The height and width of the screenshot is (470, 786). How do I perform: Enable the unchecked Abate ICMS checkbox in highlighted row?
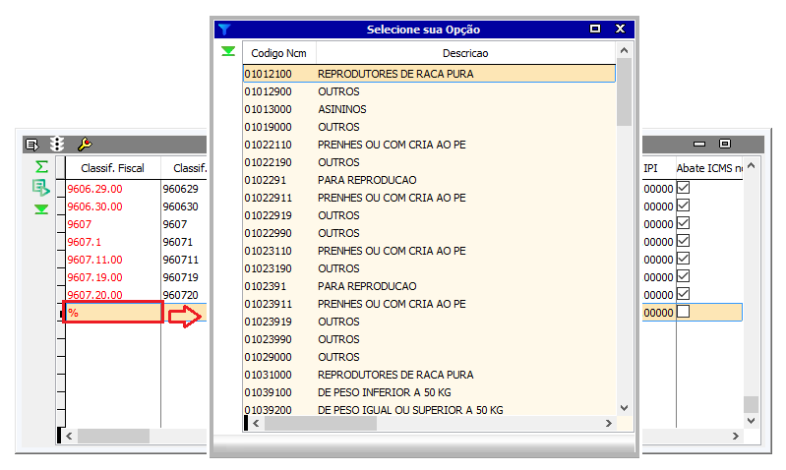(684, 312)
